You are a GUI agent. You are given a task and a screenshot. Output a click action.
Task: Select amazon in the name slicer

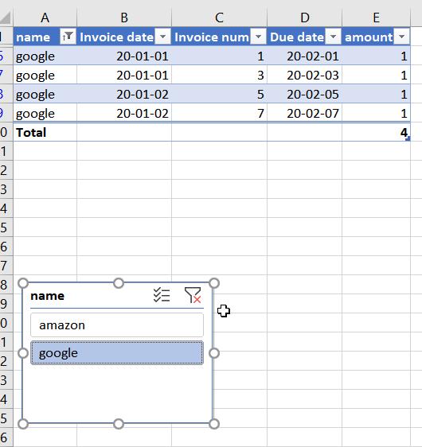pyautogui.click(x=117, y=325)
